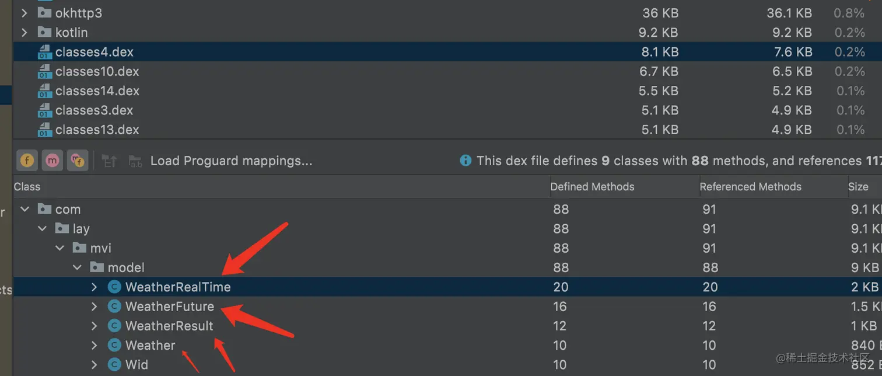Collapse the mvi package node
882x376 pixels.
point(60,248)
